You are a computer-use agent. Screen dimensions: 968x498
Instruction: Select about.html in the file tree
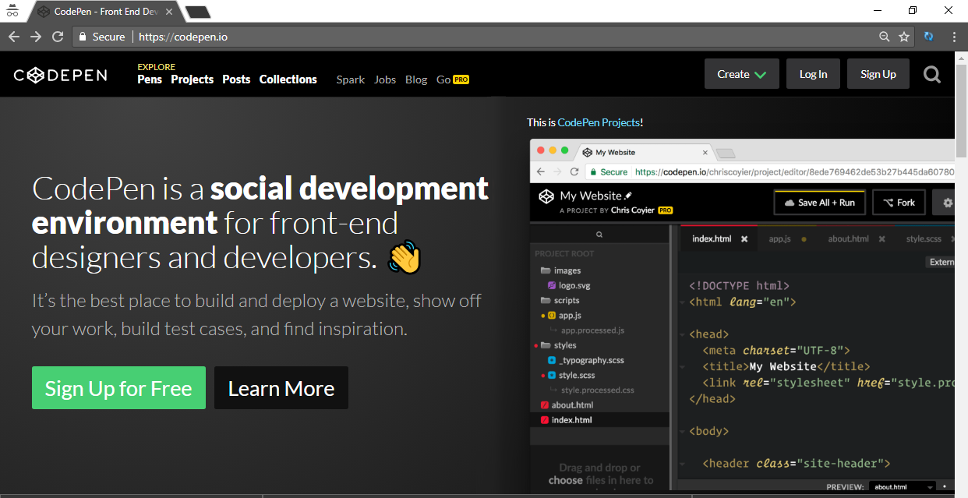[567, 405]
